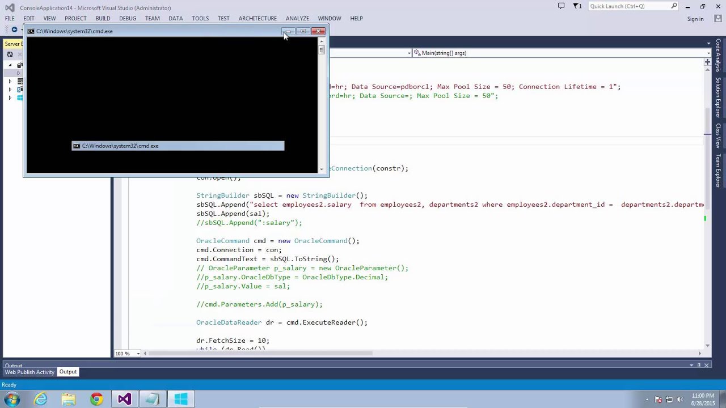Open the PROJECT menu

pos(75,18)
